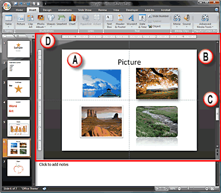Insert WordArt text
Image resolution: width=221 pixels, height=193 pixels.
[132, 21]
